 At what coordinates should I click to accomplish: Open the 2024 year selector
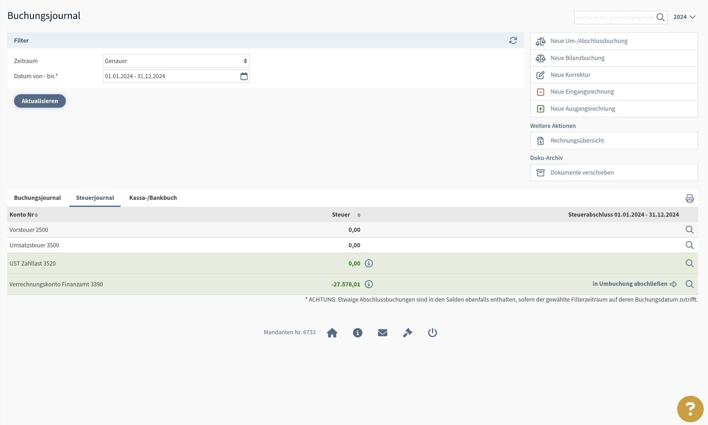(x=684, y=17)
